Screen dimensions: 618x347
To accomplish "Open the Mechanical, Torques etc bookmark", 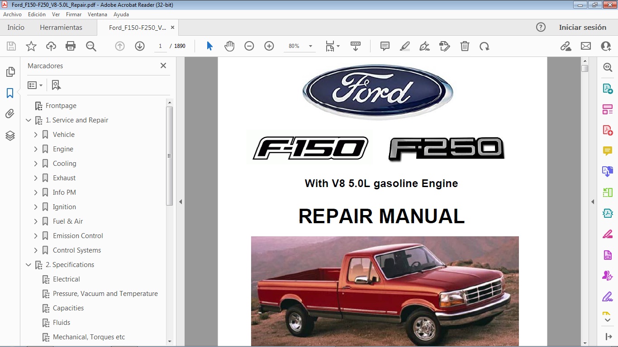I will (x=89, y=337).
